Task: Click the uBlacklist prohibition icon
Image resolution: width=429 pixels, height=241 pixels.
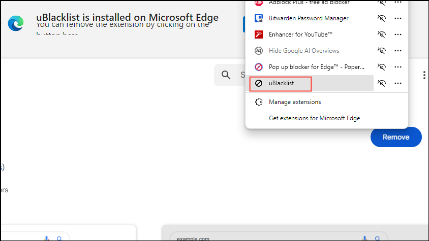Action: pos(259,83)
